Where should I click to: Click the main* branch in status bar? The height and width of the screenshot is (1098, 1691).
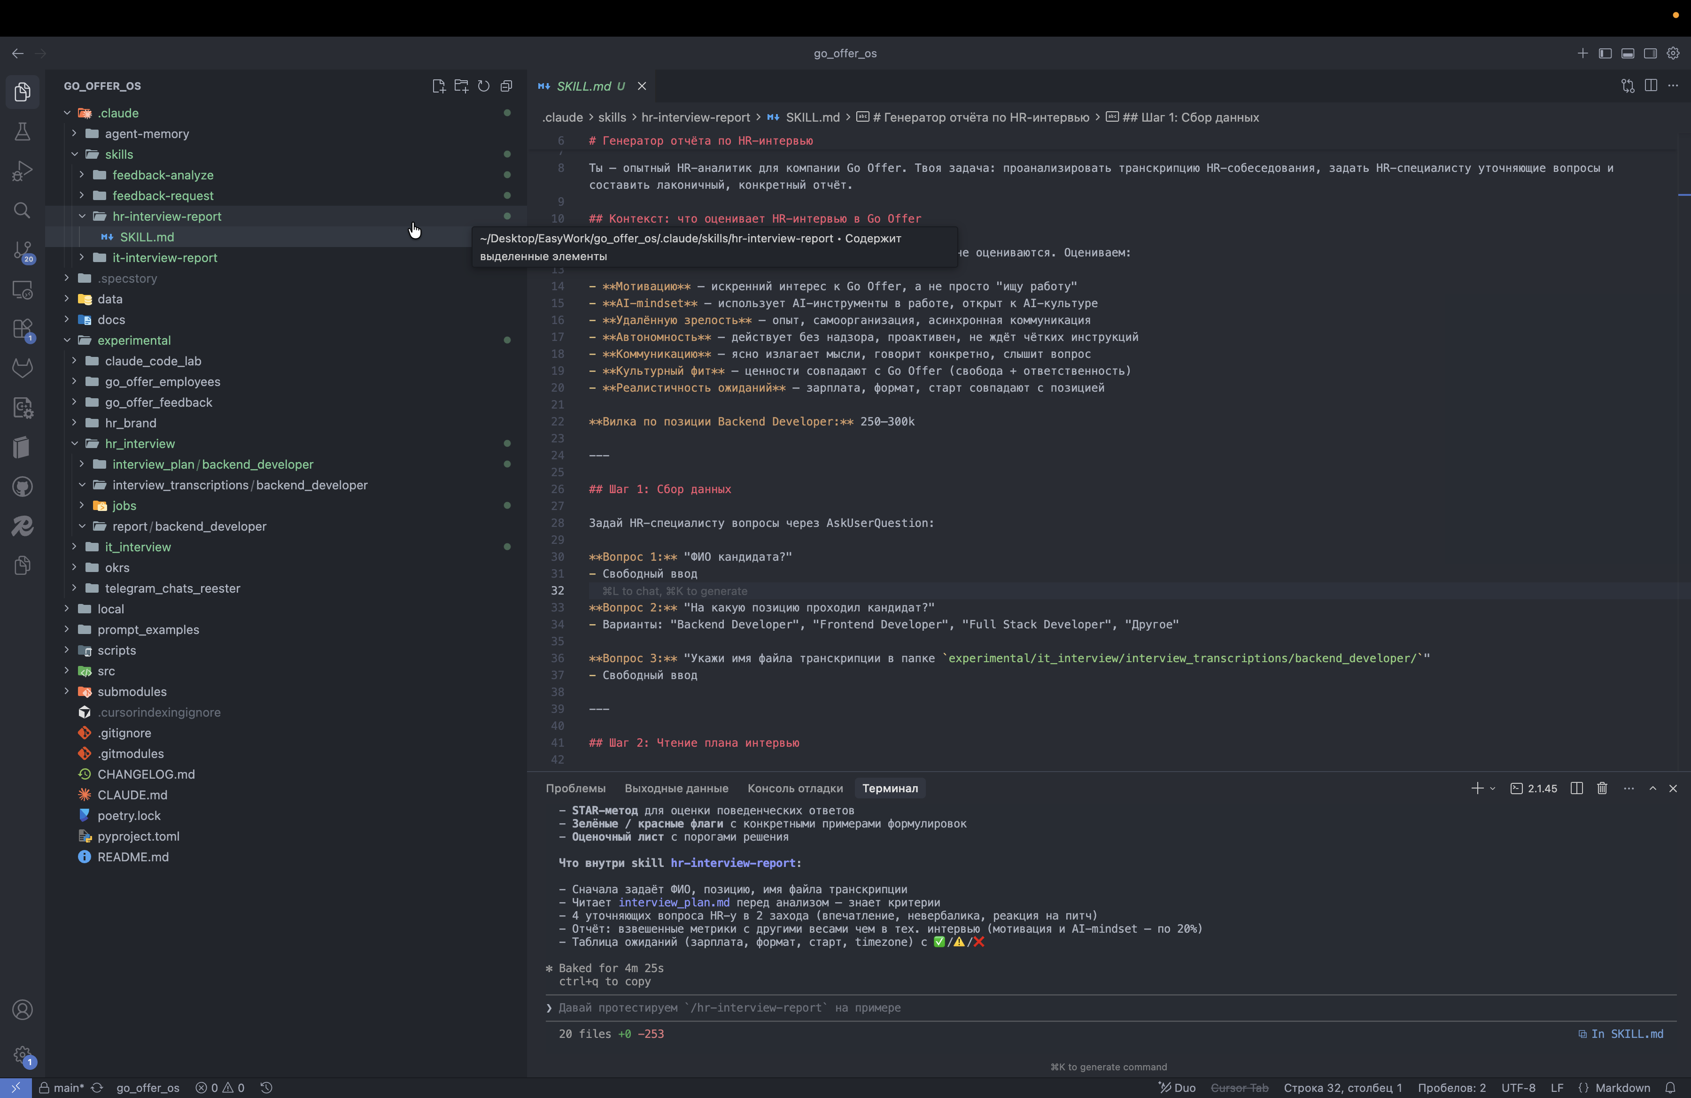click(x=68, y=1087)
